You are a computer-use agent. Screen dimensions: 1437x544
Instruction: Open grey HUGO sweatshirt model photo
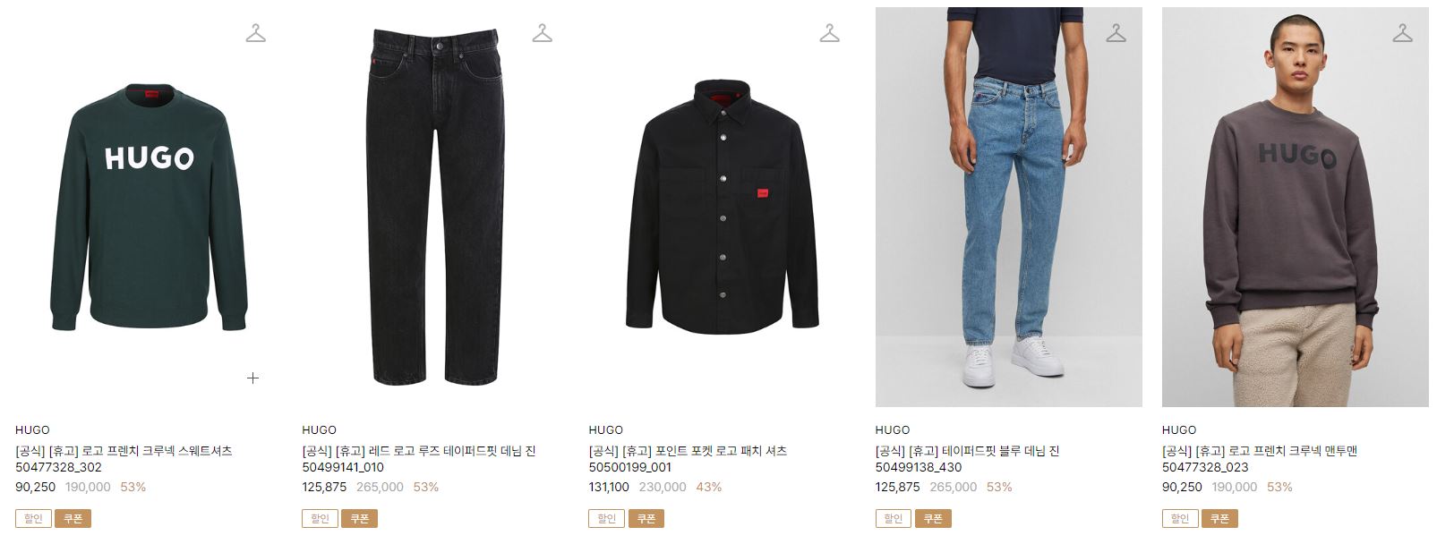(1296, 208)
